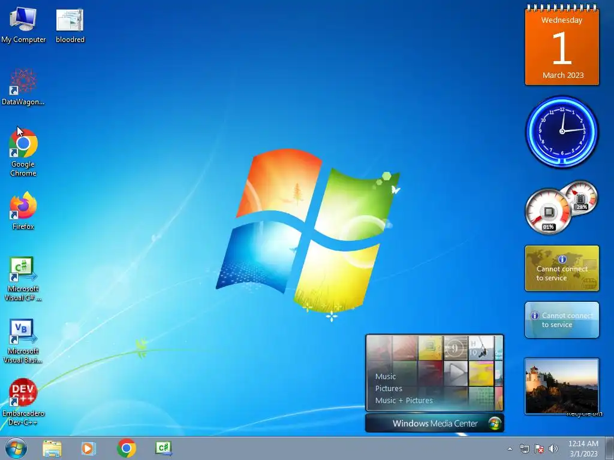Select the DataWagon desktop shortcut
The width and height of the screenshot is (614, 460).
click(x=23, y=87)
